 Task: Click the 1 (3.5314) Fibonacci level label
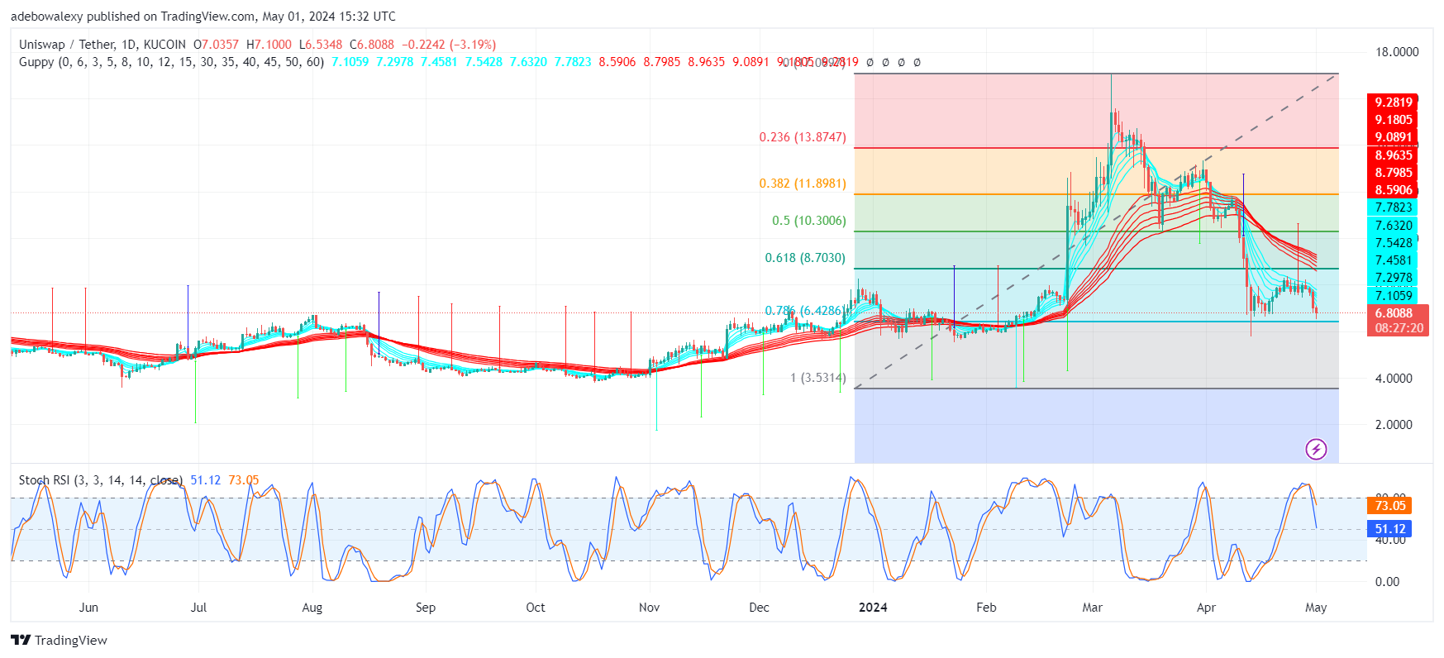[818, 378]
